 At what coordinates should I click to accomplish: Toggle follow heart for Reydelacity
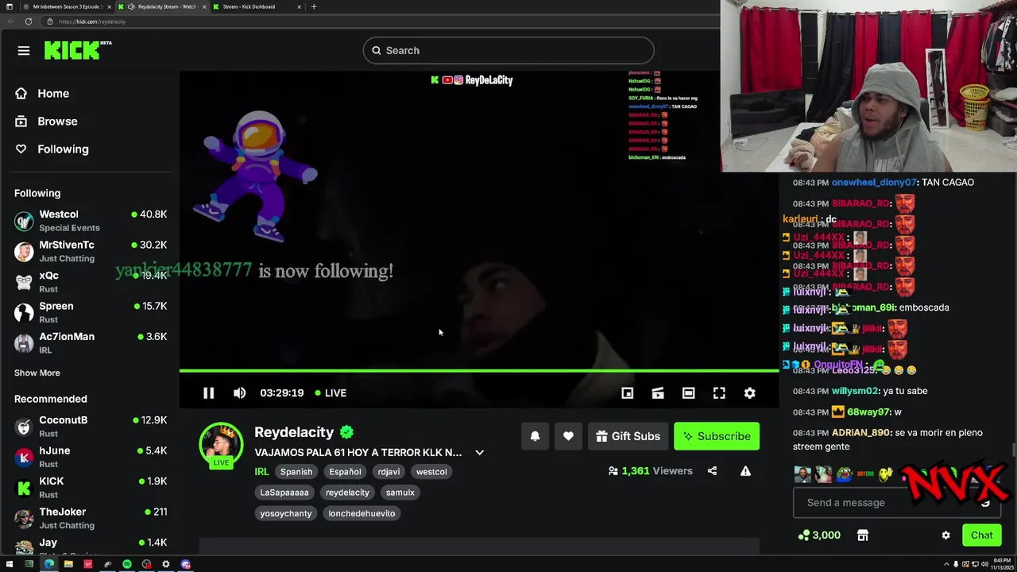pos(568,436)
